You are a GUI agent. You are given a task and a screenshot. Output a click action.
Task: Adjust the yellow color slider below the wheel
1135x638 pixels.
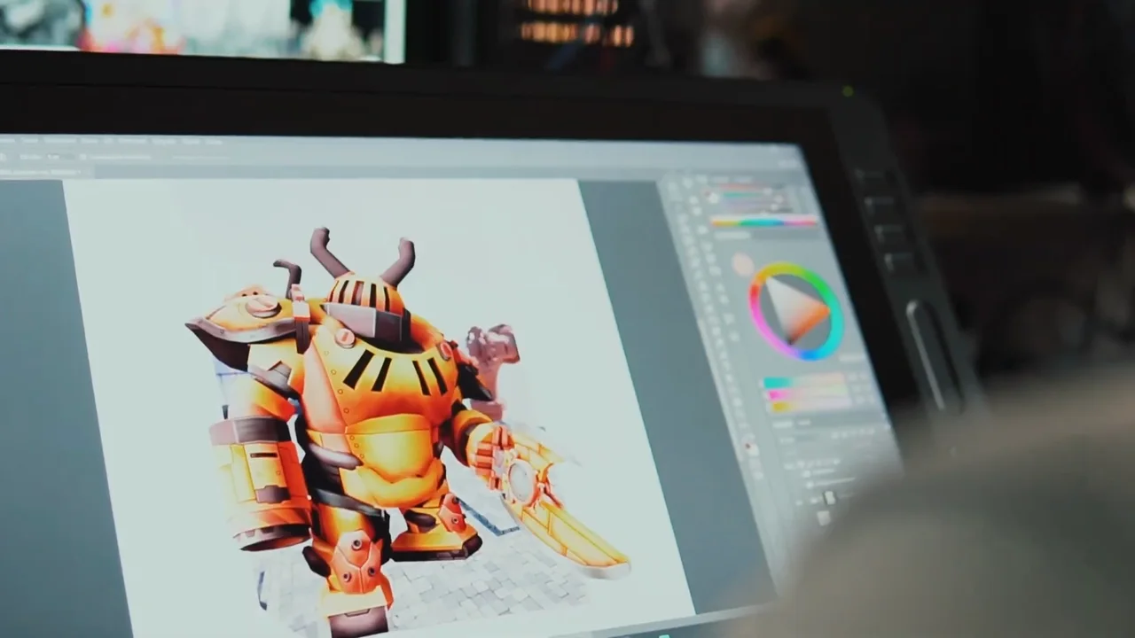810,406
